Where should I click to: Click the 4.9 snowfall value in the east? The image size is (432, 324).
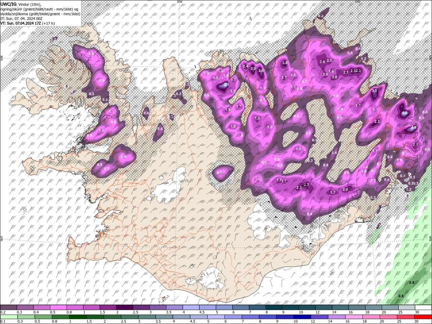pyautogui.click(x=414, y=128)
